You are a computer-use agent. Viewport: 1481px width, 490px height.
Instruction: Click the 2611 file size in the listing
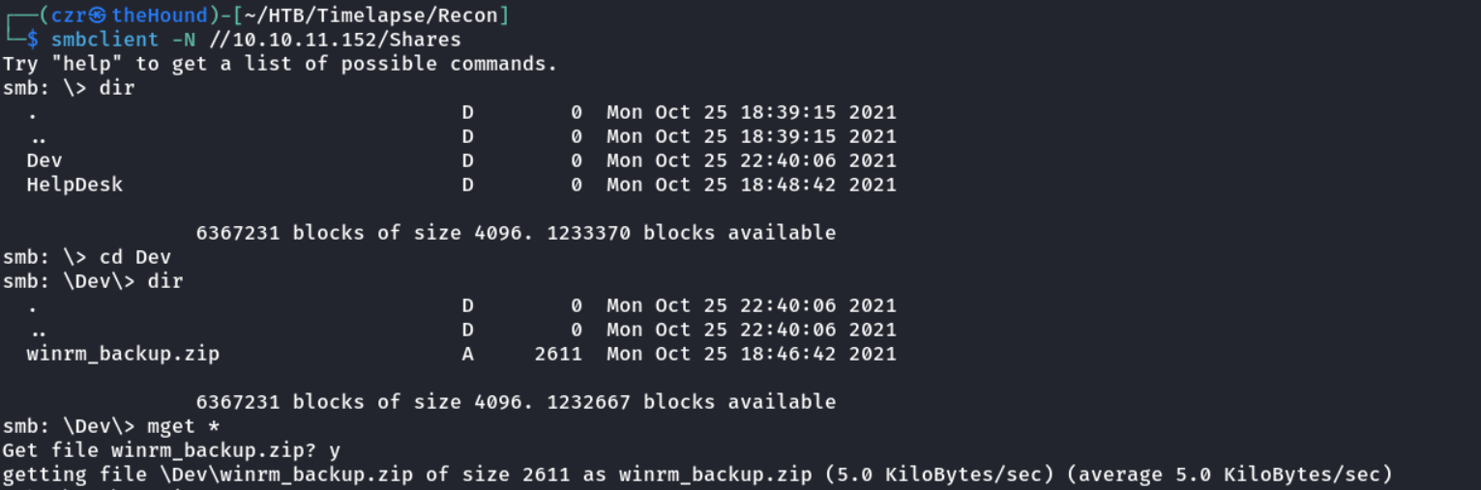click(558, 354)
